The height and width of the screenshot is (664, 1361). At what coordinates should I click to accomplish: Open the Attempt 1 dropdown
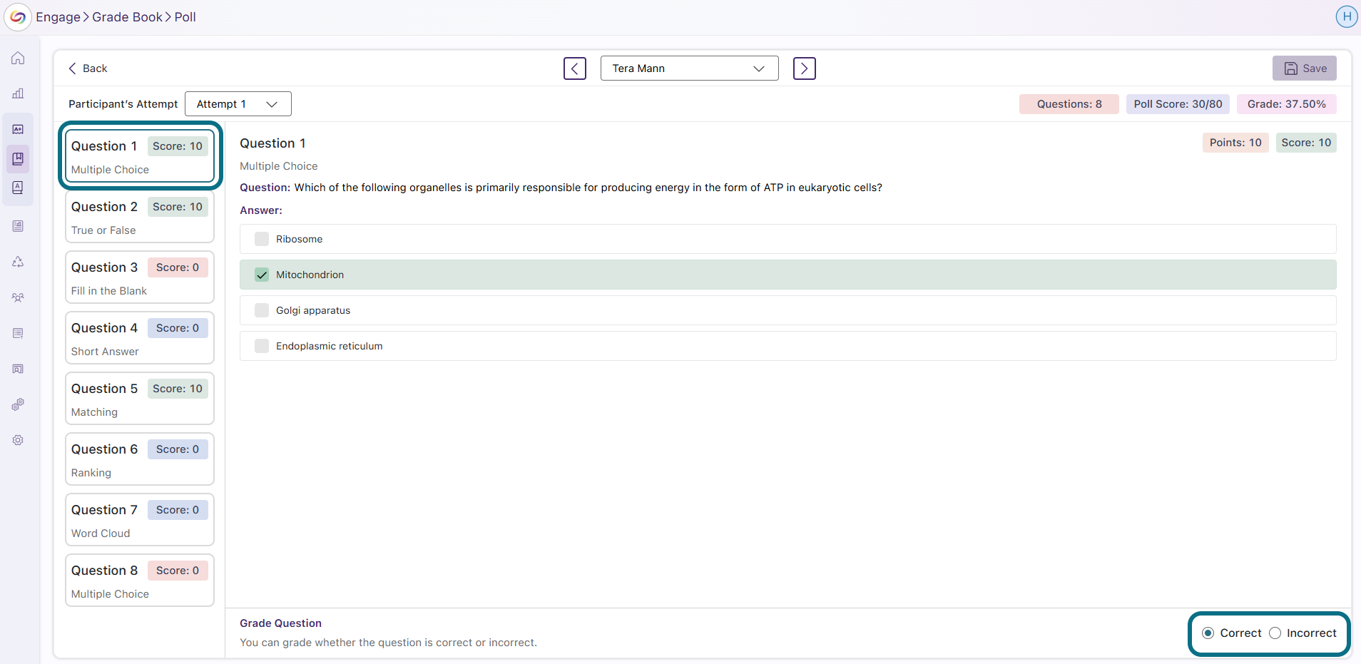click(238, 104)
